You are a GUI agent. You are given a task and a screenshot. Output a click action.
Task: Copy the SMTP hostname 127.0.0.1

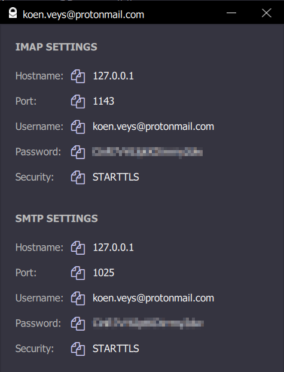[78, 248]
